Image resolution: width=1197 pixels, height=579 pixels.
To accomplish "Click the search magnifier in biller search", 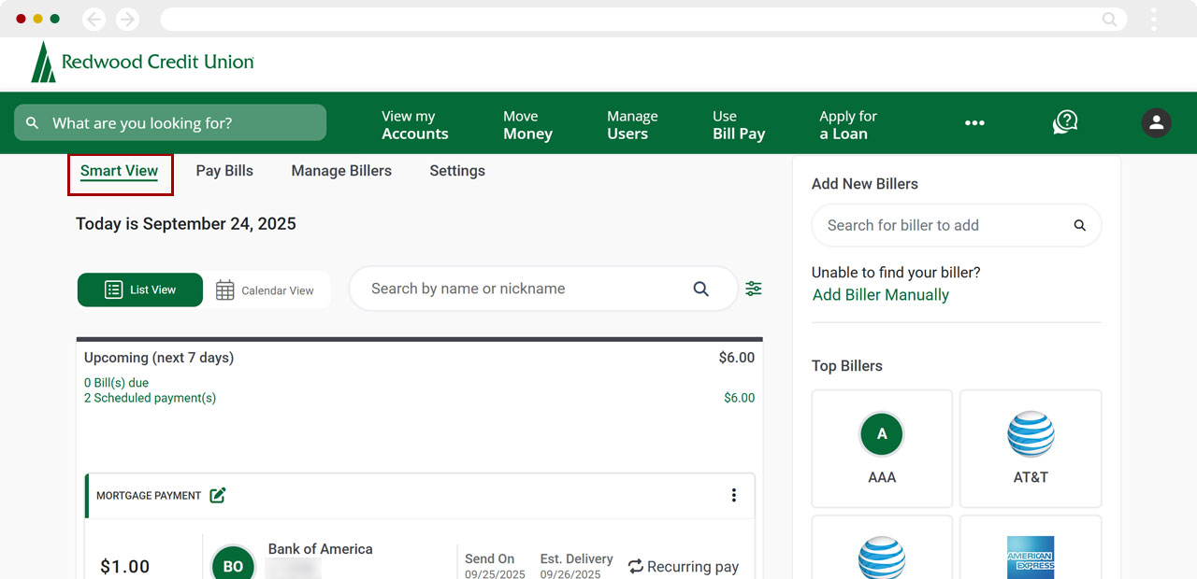I will pos(1079,225).
